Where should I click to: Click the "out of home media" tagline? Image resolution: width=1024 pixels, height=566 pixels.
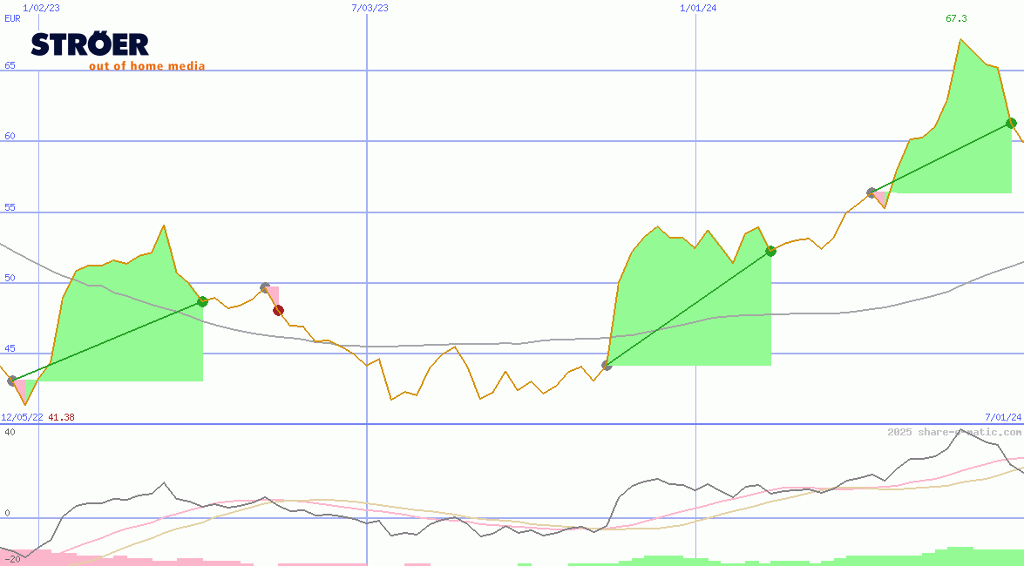click(x=146, y=66)
